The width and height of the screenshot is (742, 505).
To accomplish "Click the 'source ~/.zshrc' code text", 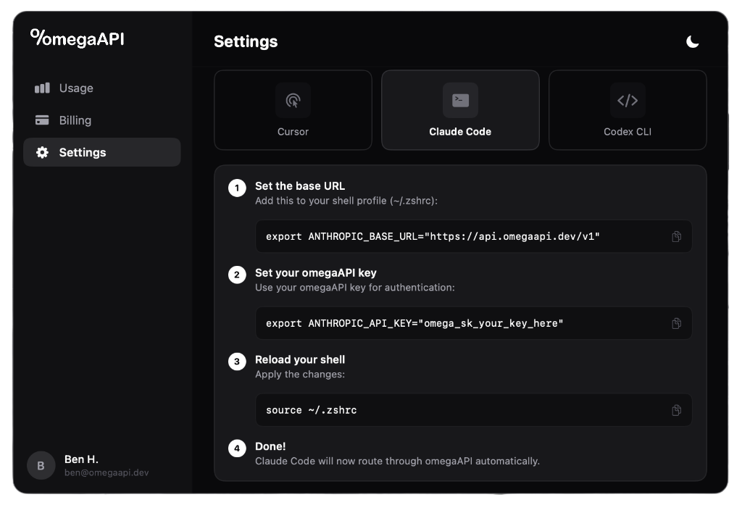I will (x=312, y=410).
